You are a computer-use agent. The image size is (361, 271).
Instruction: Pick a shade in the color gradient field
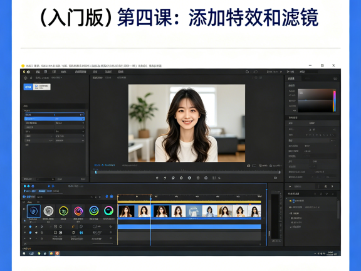pyautogui.click(x=315, y=100)
